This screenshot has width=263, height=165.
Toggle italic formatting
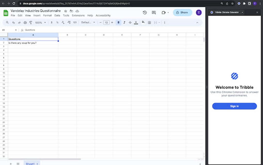tap(124, 22)
